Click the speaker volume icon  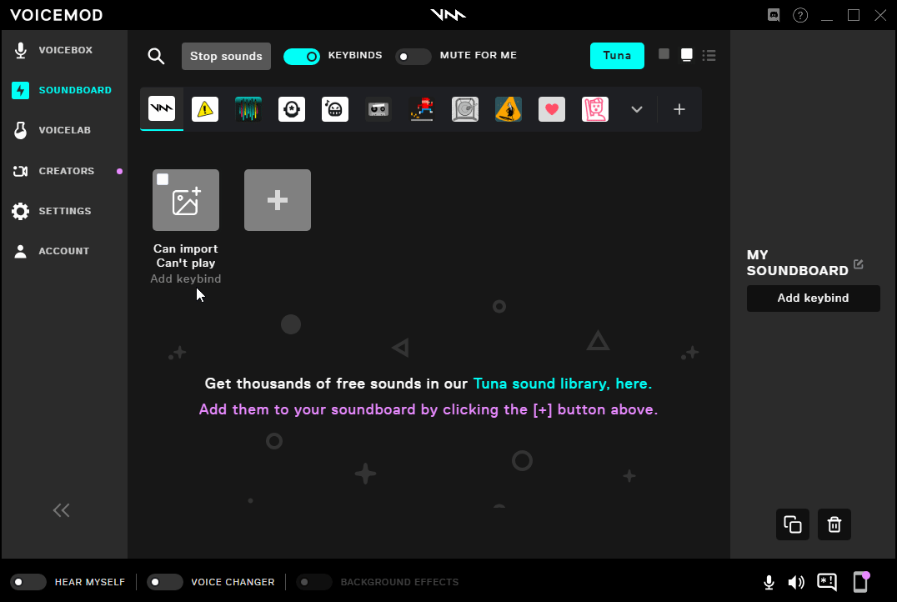[x=796, y=582]
